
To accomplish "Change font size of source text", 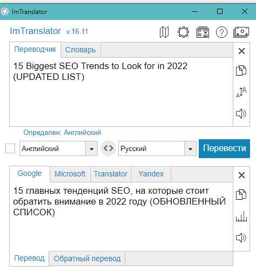I will (241, 92).
